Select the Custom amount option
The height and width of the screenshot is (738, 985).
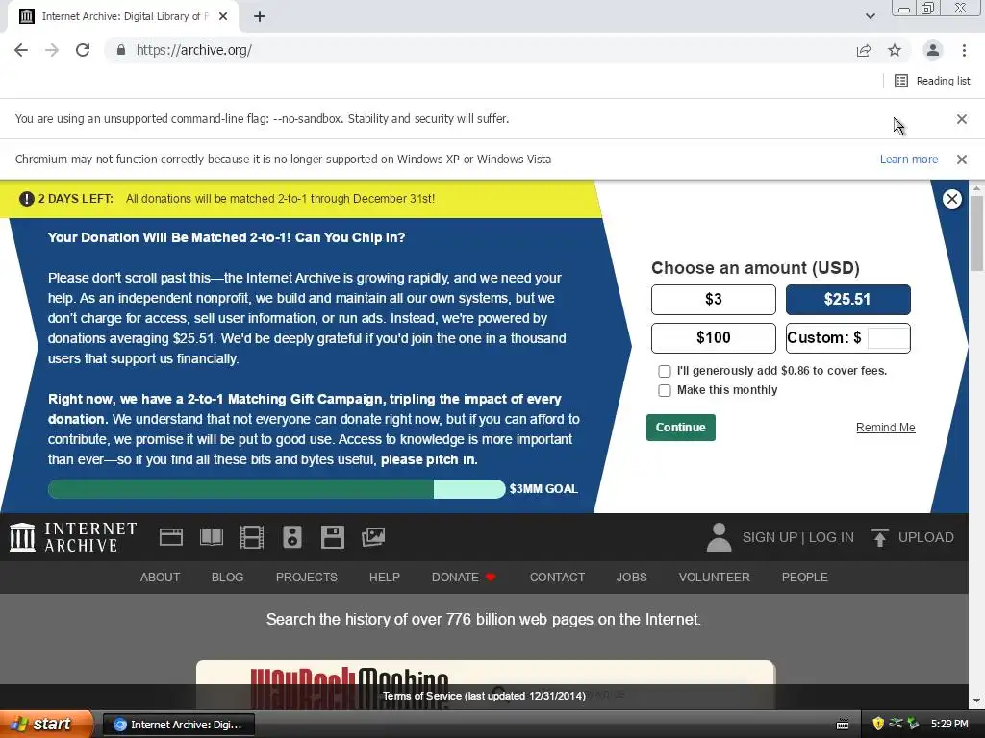pos(823,337)
